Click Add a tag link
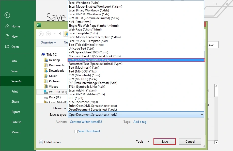Image resolution: width=233 pixels, height=151 pixels. pyautogui.click(x=140, y=122)
